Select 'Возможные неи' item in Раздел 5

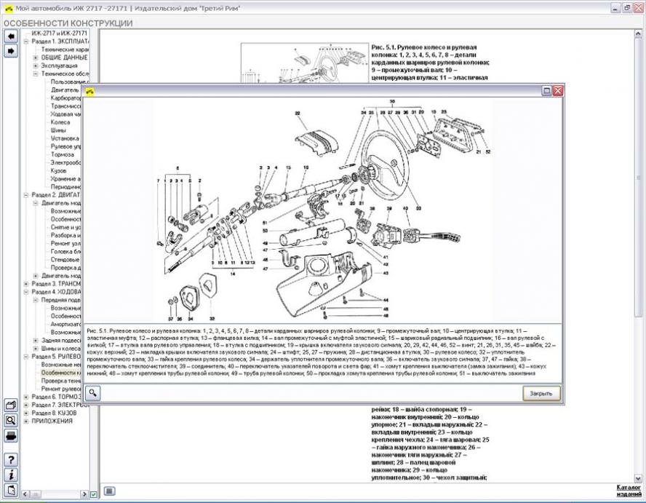tap(61, 365)
